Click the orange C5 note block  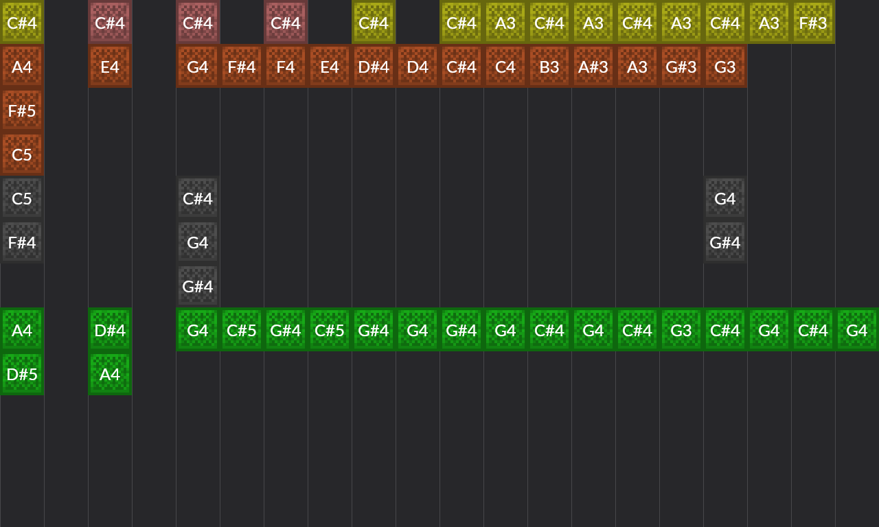[22, 154]
